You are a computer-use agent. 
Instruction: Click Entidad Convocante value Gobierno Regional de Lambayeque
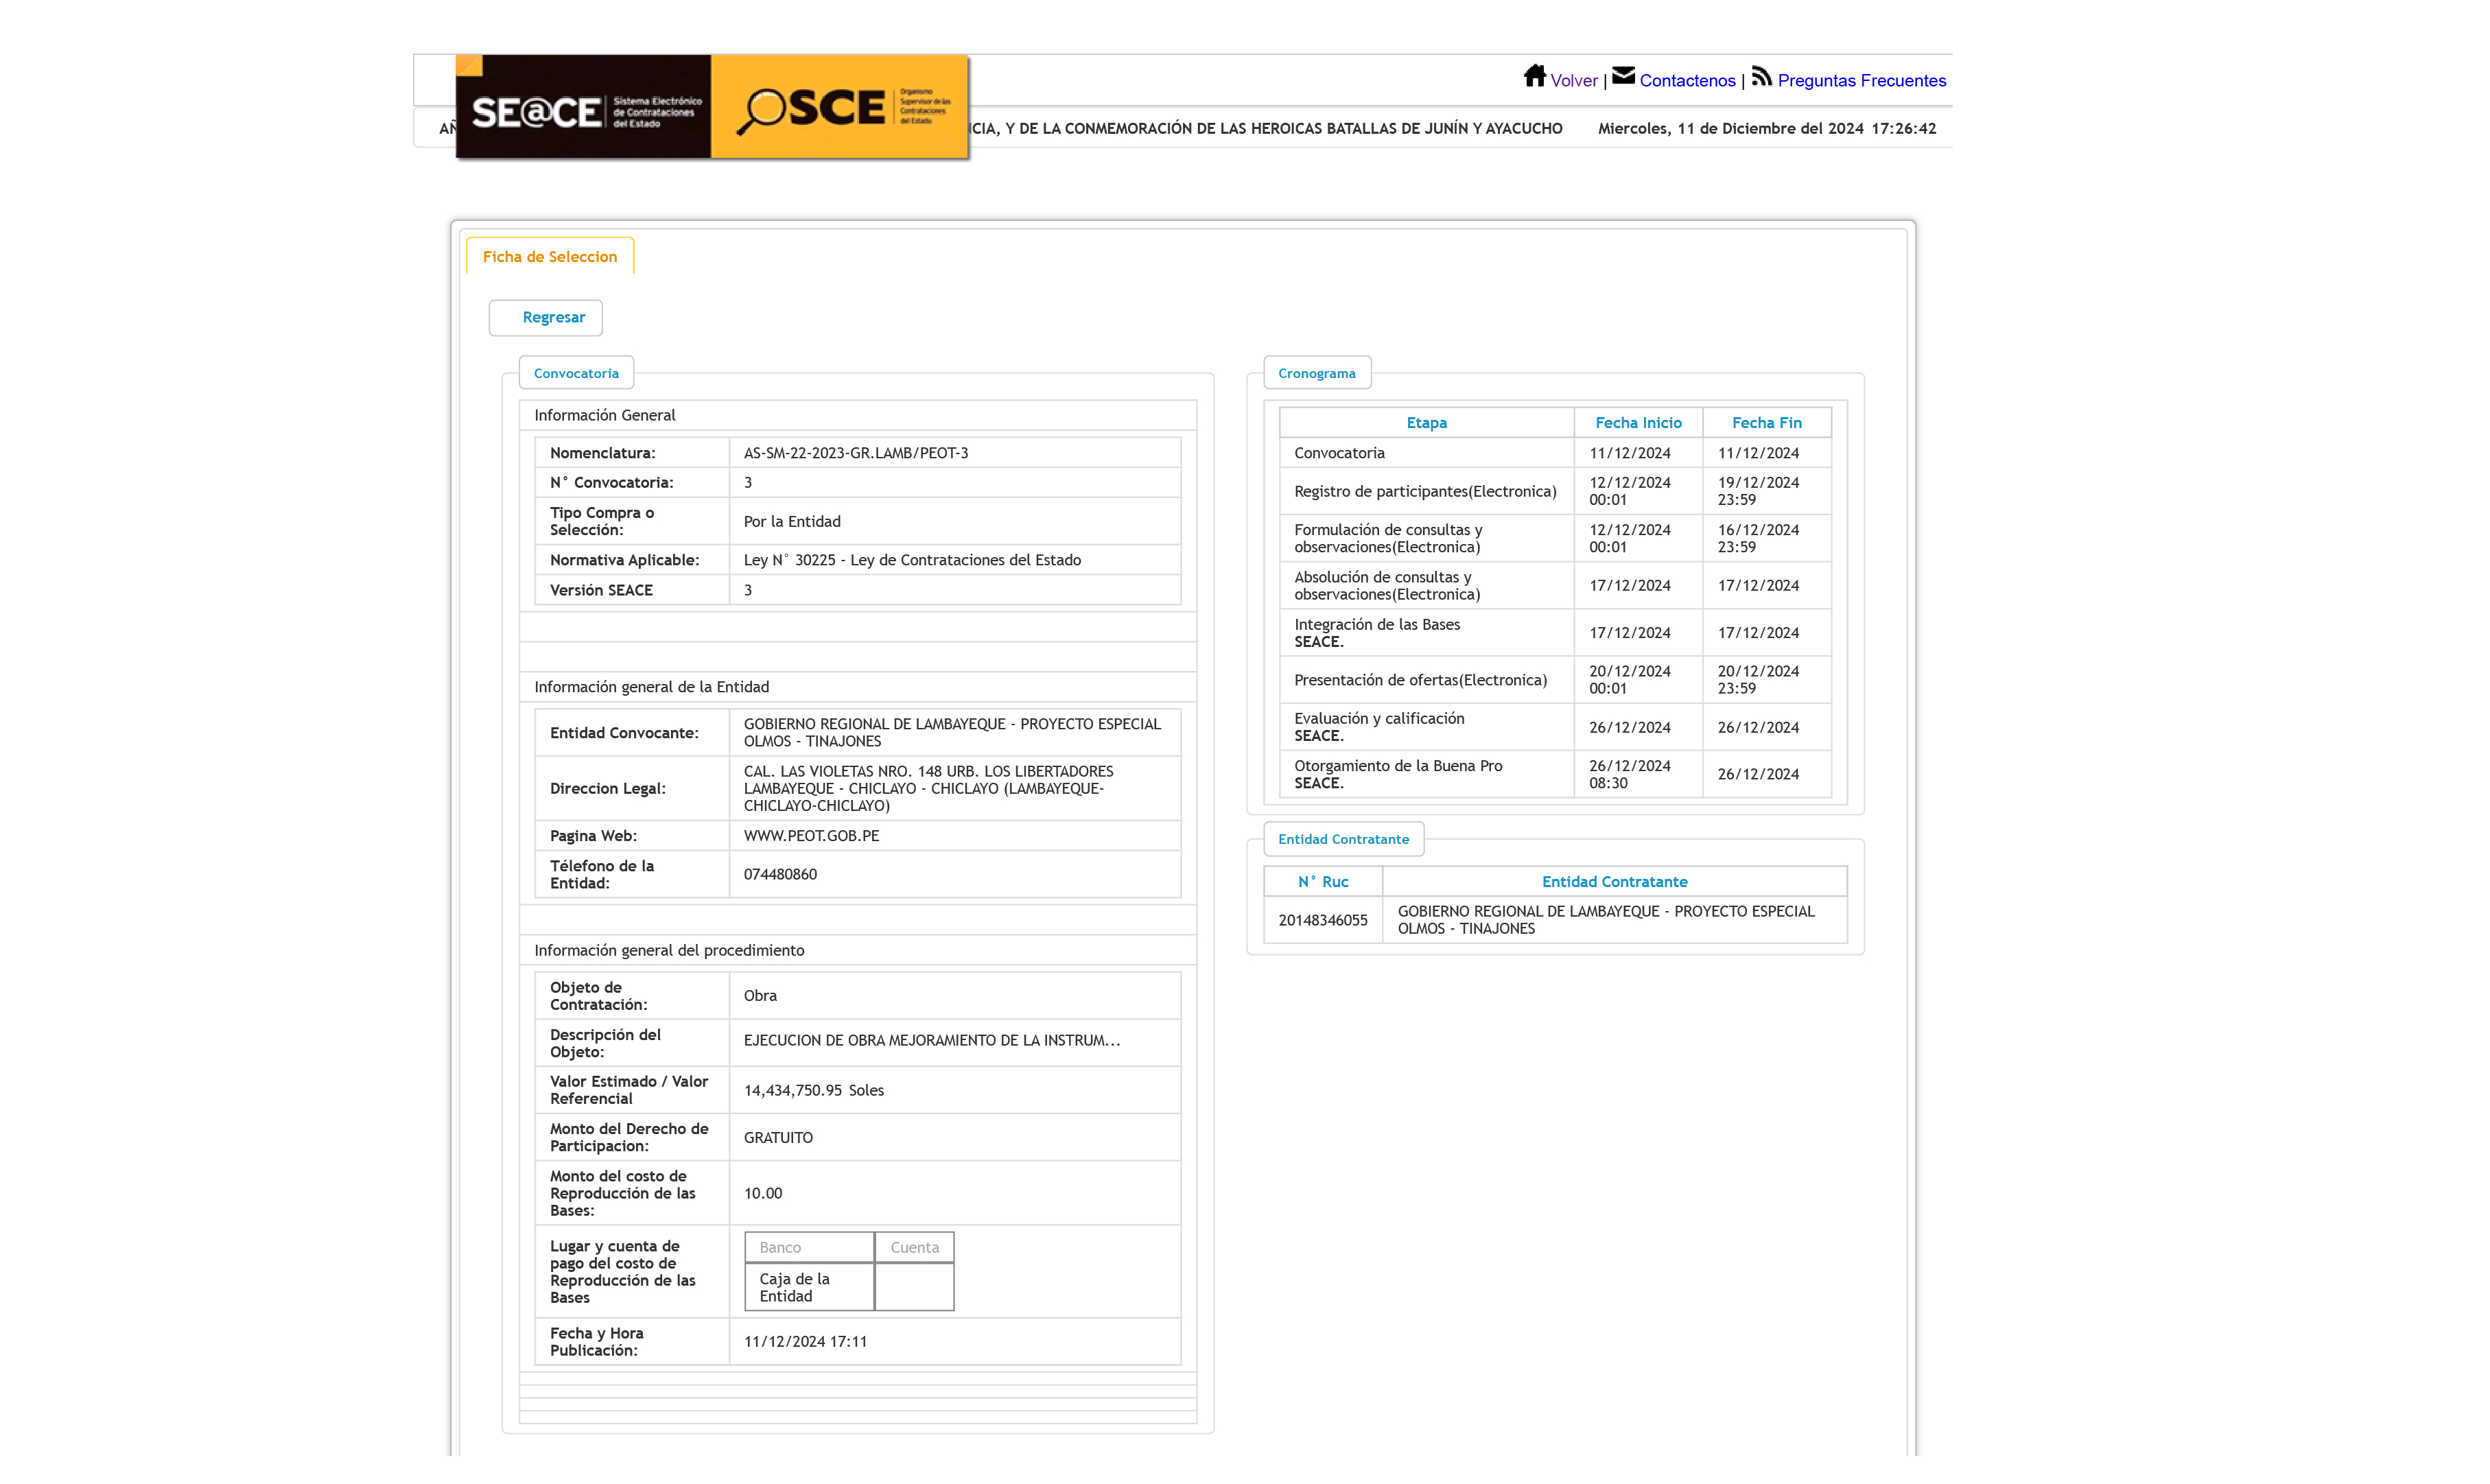[952, 733]
